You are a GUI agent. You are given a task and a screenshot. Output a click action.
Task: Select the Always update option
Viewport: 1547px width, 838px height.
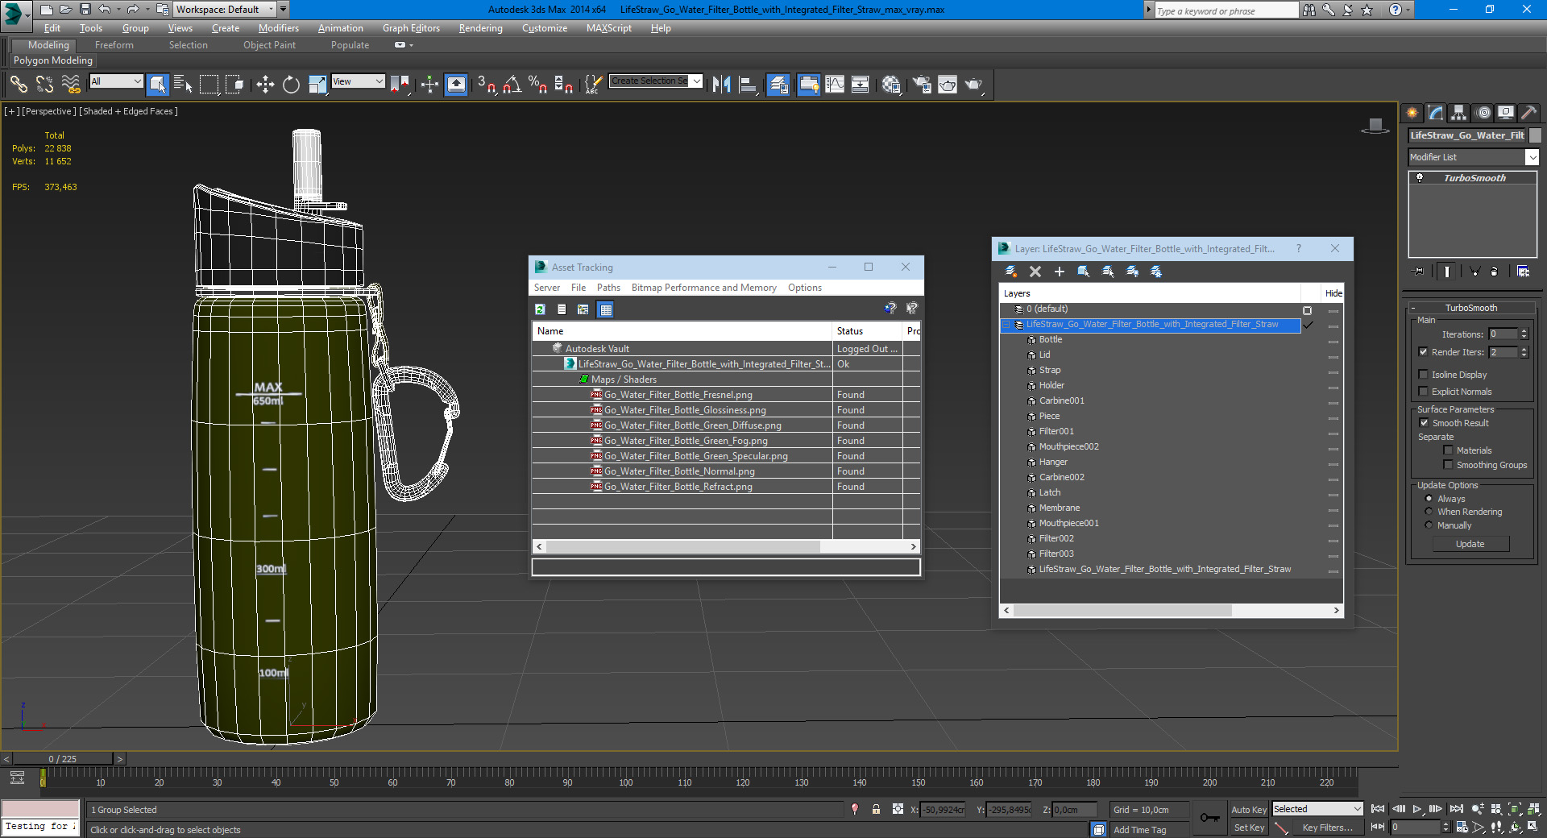click(1429, 498)
